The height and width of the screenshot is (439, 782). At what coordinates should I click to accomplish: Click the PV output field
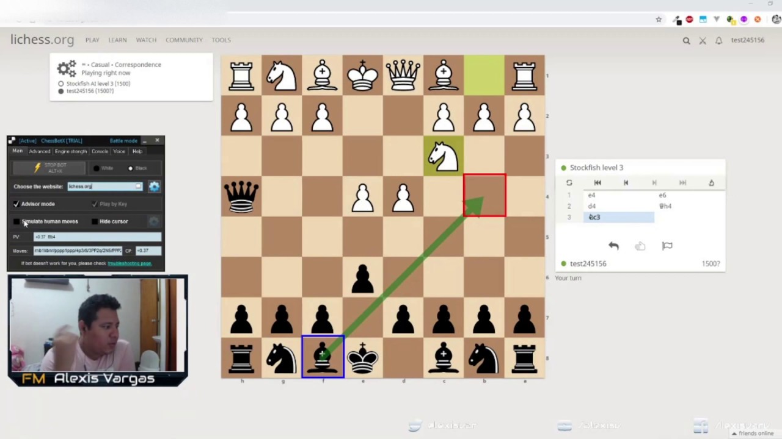click(97, 237)
